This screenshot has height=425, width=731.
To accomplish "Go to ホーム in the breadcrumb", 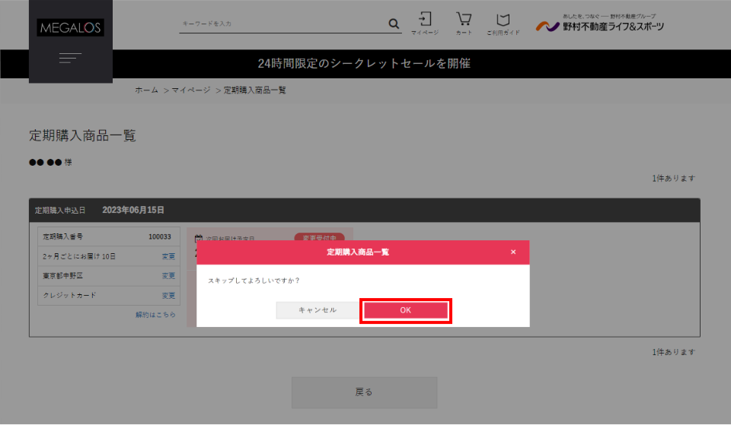I will click(146, 90).
